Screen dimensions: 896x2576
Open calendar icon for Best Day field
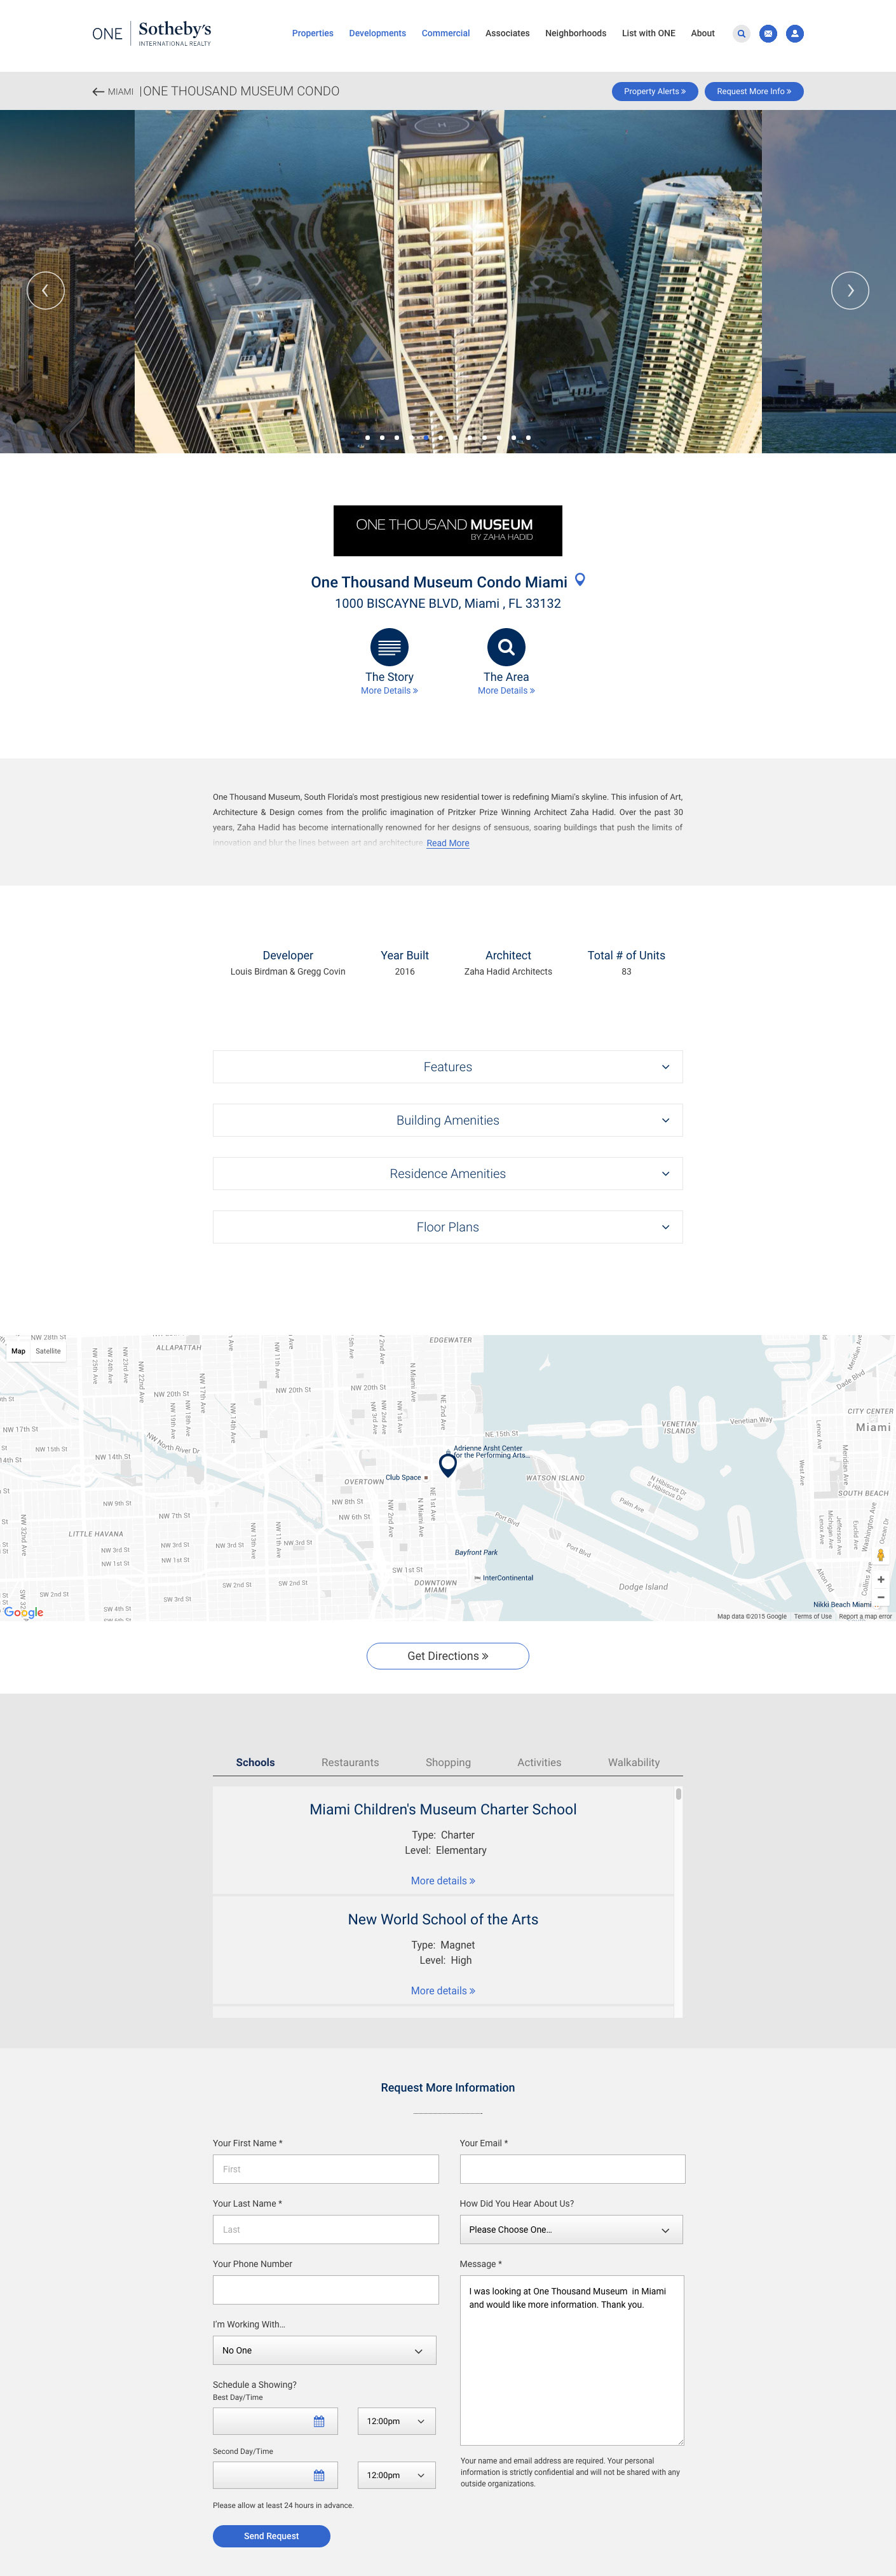tap(319, 2421)
